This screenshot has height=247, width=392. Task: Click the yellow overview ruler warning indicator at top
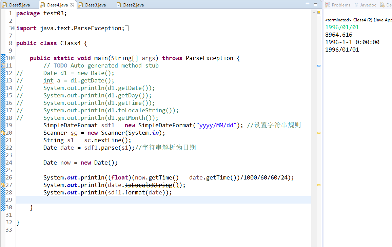pyautogui.click(x=319, y=12)
